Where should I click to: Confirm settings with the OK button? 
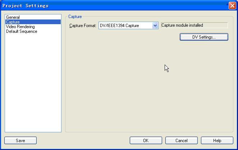coord(146,140)
